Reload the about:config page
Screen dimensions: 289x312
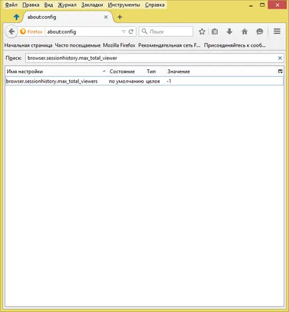click(x=131, y=31)
